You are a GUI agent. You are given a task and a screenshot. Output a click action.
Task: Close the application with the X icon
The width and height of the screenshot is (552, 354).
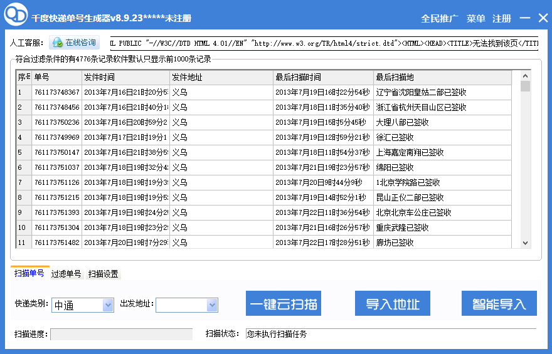pos(541,18)
